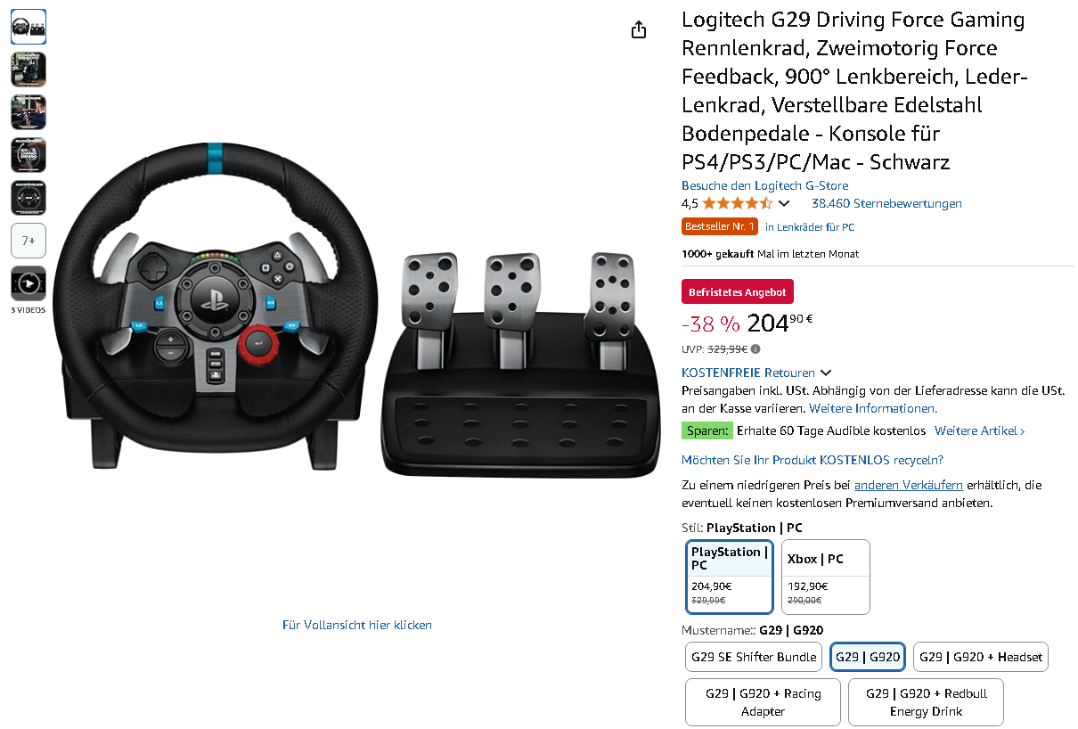This screenshot has height=729, width=1078.
Task: Click the star rating icons
Action: click(737, 203)
